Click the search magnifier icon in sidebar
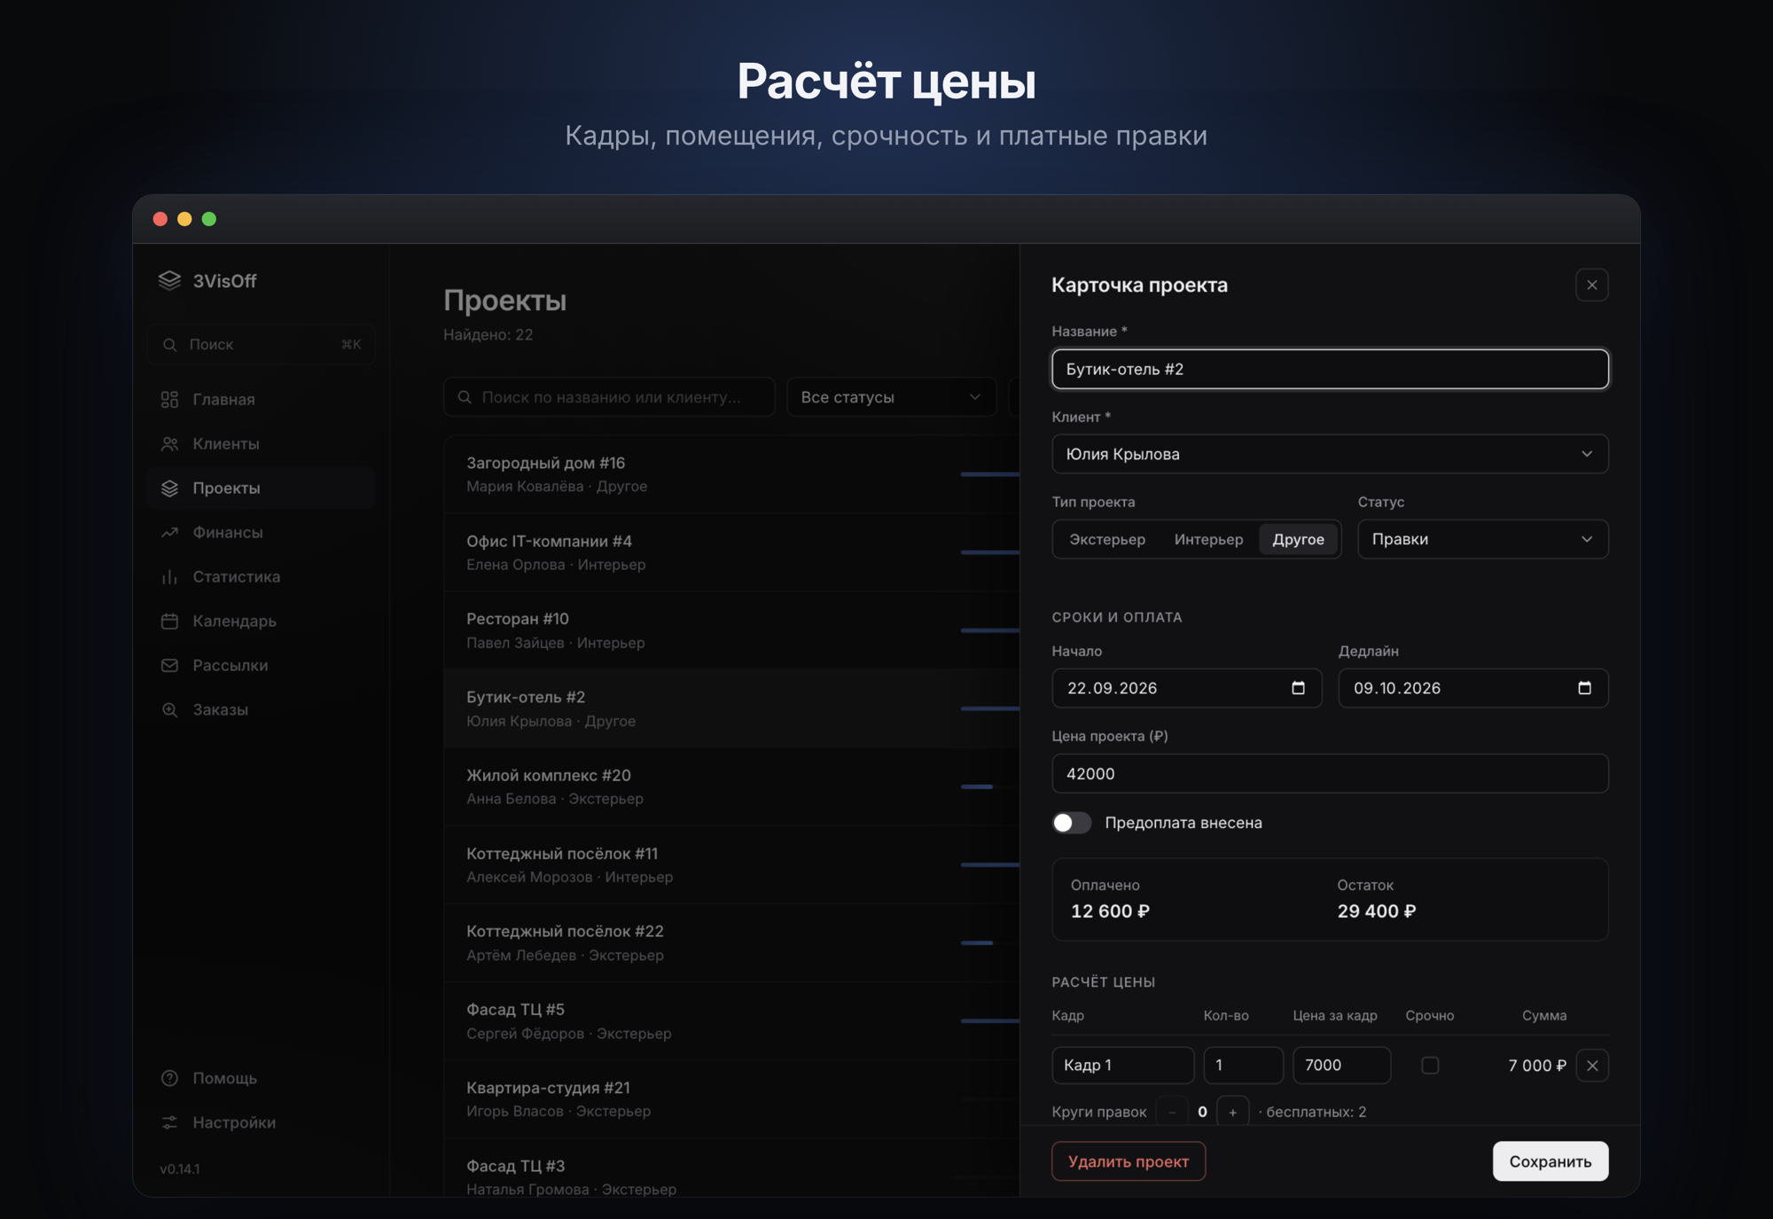The width and height of the screenshot is (1773, 1219). (169, 345)
